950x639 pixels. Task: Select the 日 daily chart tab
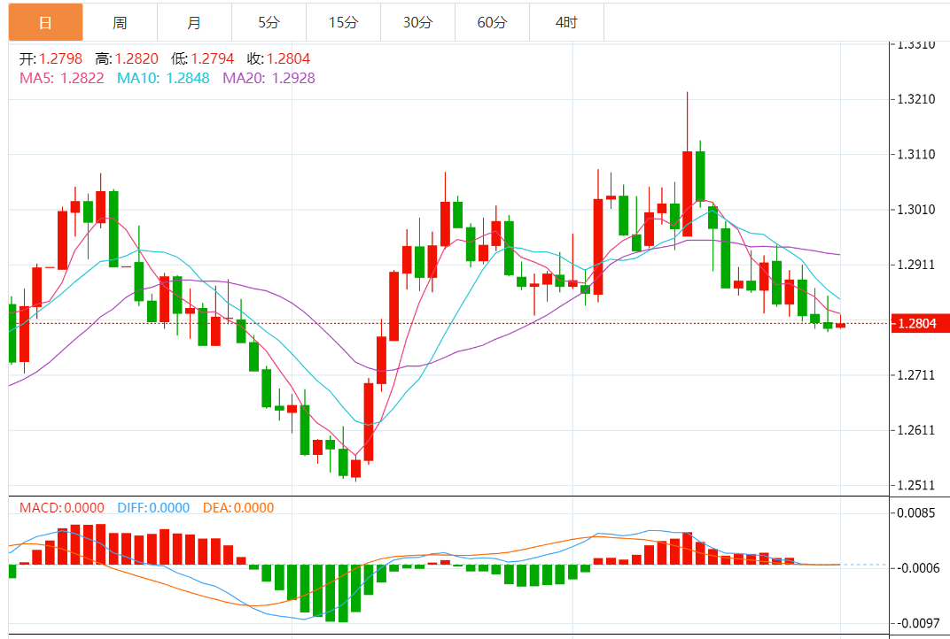click(45, 22)
